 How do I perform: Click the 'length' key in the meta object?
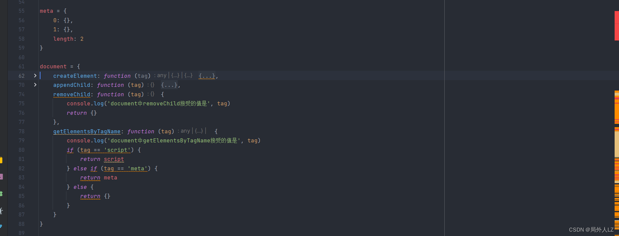click(x=63, y=39)
